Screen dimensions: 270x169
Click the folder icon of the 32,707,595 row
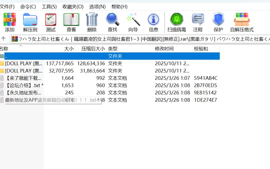[2, 71]
